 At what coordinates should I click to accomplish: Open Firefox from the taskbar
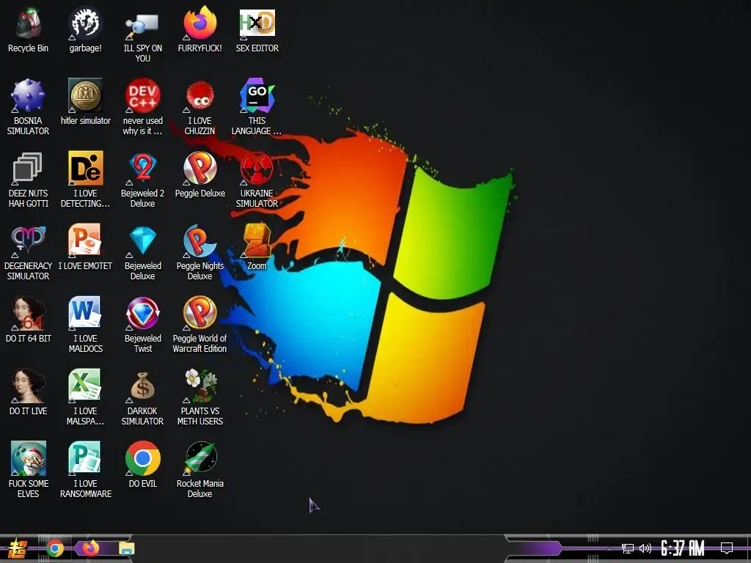90,548
